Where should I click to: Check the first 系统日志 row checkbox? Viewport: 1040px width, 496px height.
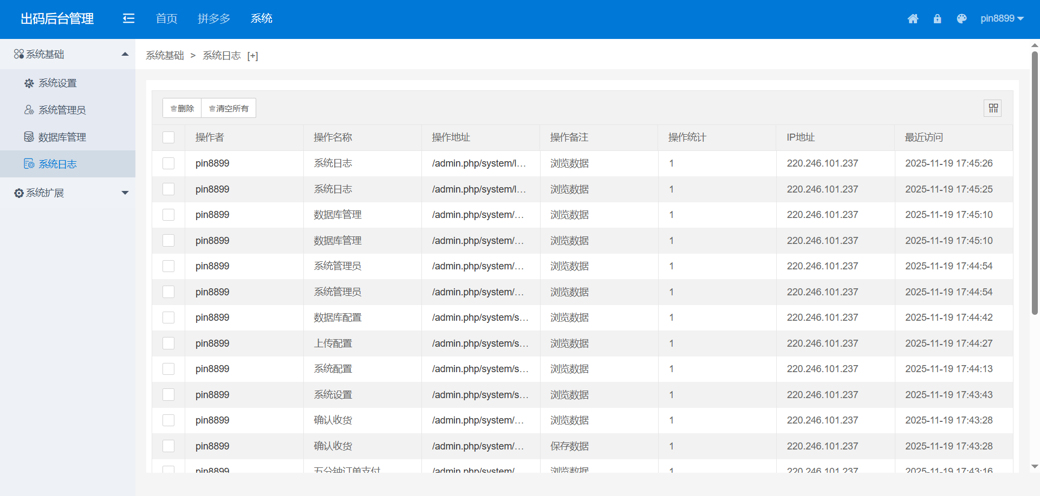click(x=168, y=163)
